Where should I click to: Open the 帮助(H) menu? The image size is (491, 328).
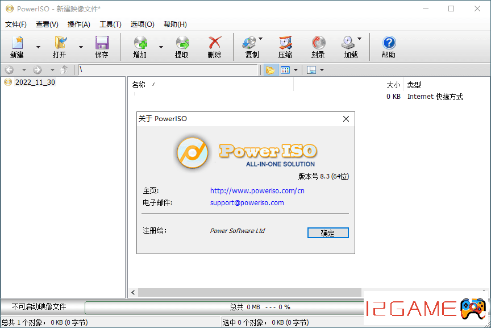click(x=176, y=24)
